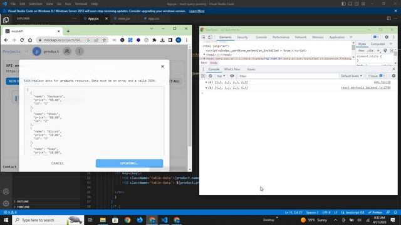
Task: Open the Chrome side panel icon
Action: (x=170, y=40)
